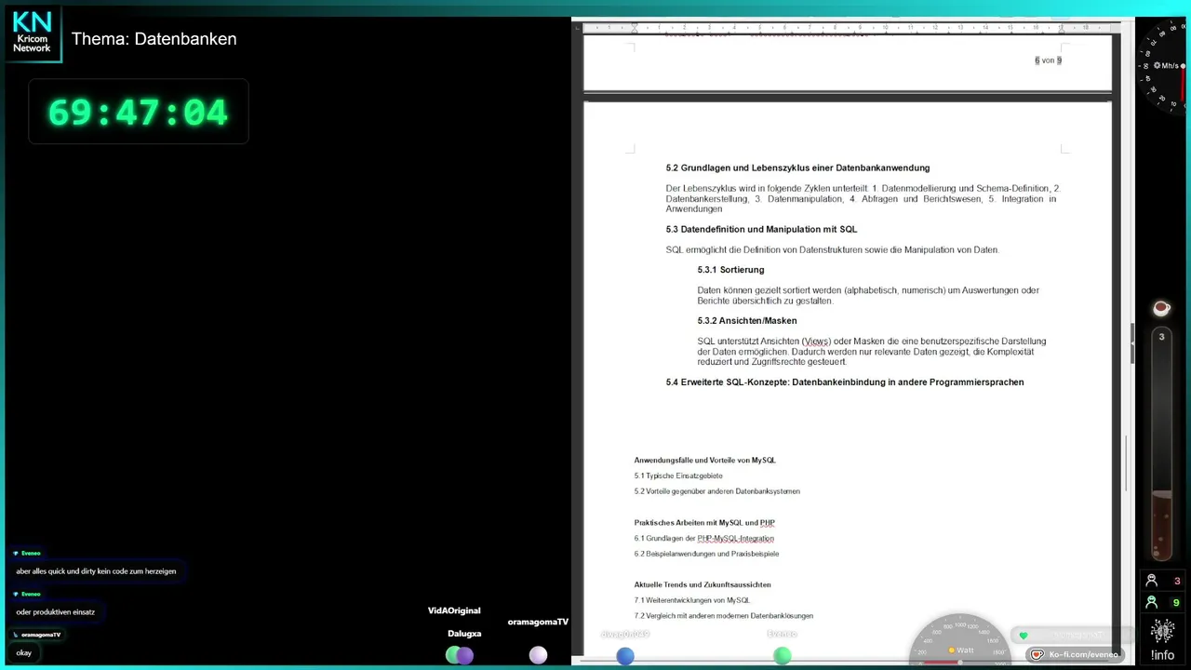Click '6.2 Beispielanwendungen und Praxisbeispiele'
Image resolution: width=1191 pixels, height=670 pixels.
706,554
